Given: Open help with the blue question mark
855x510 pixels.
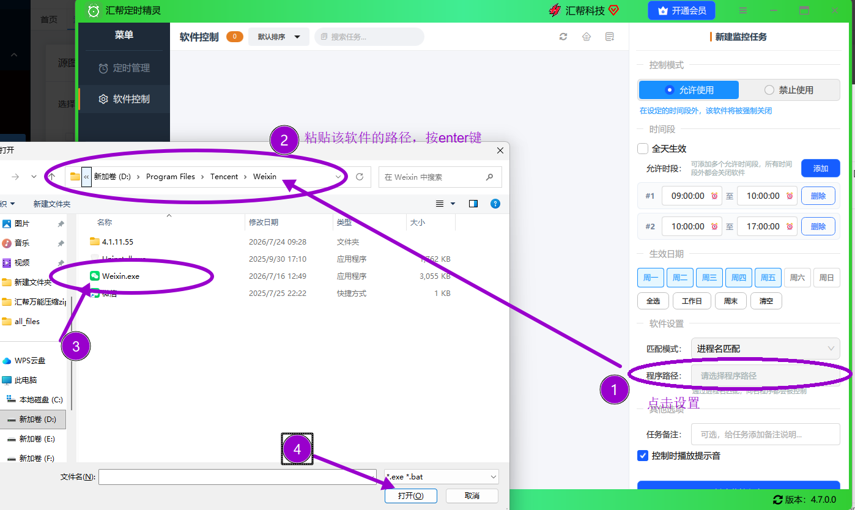Looking at the screenshot, I should point(495,204).
